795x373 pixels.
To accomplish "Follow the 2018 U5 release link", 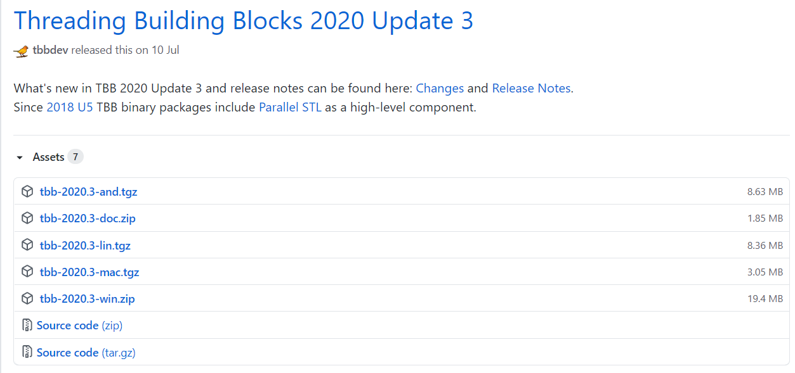I will click(70, 107).
